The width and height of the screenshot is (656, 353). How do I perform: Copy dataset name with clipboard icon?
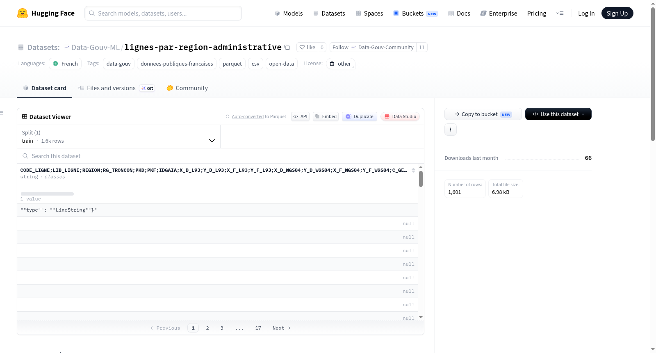coord(287,47)
